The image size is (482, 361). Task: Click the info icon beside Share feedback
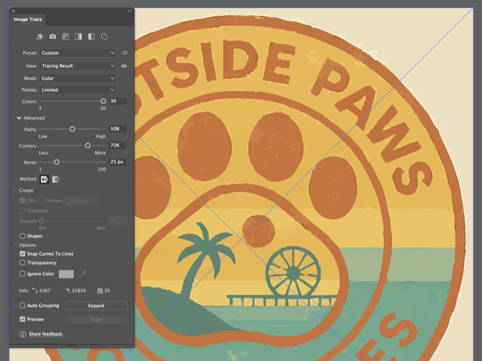click(x=22, y=334)
